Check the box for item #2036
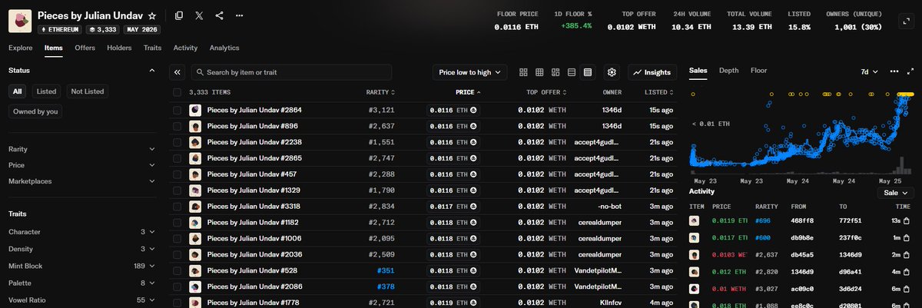This screenshot has width=922, height=308. [177, 255]
